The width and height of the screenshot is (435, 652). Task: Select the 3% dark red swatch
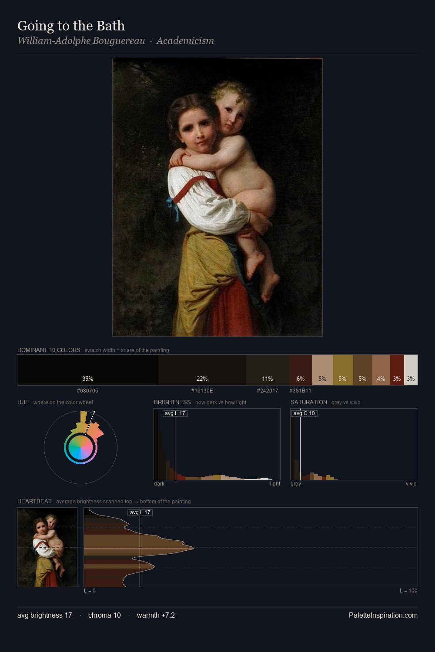397,370
